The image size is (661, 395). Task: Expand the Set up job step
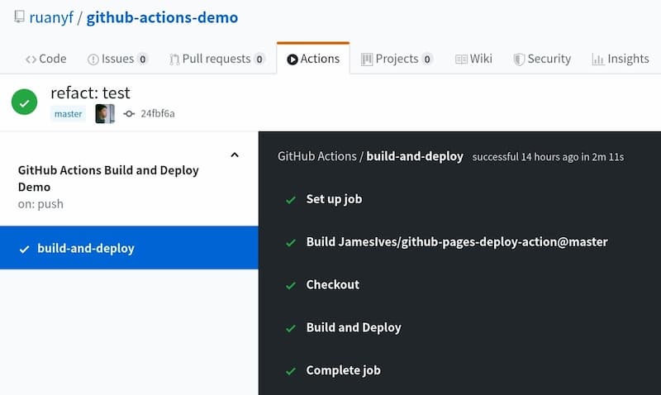[334, 199]
